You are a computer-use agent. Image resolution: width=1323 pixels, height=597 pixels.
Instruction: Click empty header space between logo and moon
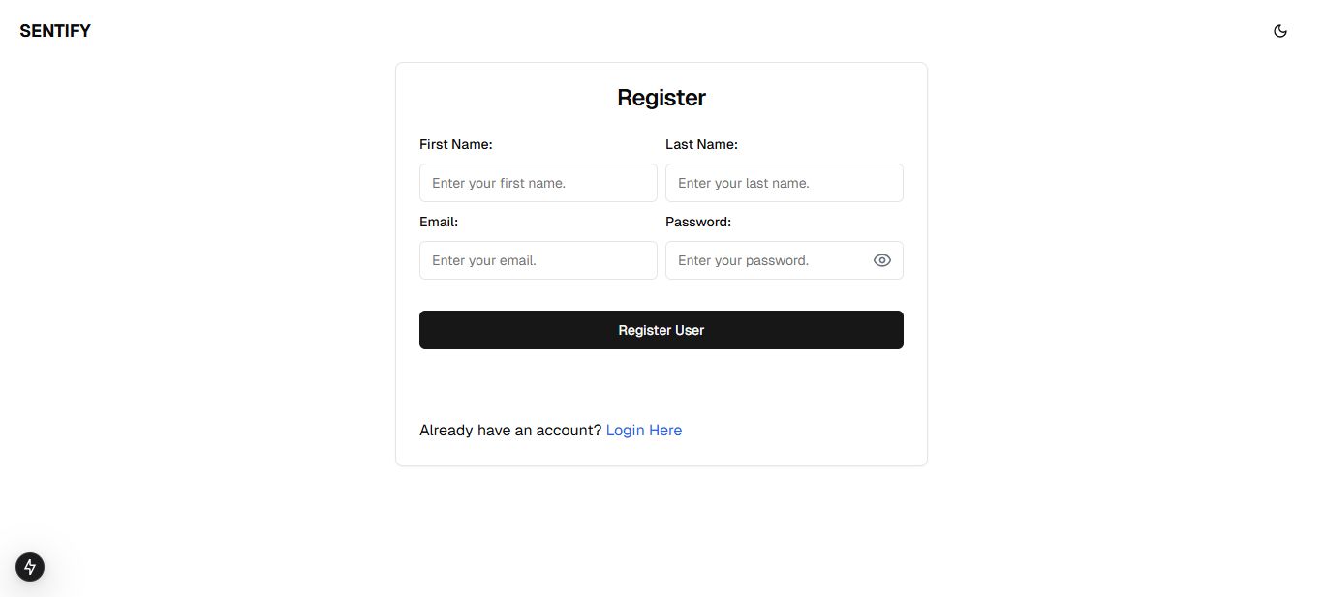[x=678, y=31]
